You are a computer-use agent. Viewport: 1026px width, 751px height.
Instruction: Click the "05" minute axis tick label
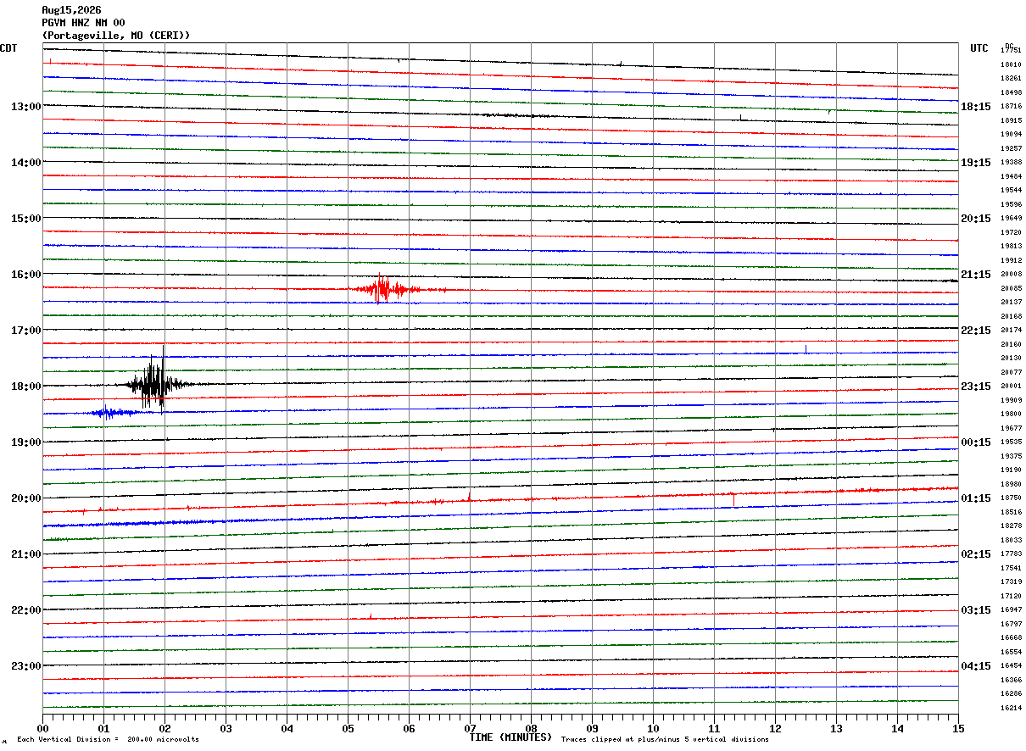click(x=348, y=729)
